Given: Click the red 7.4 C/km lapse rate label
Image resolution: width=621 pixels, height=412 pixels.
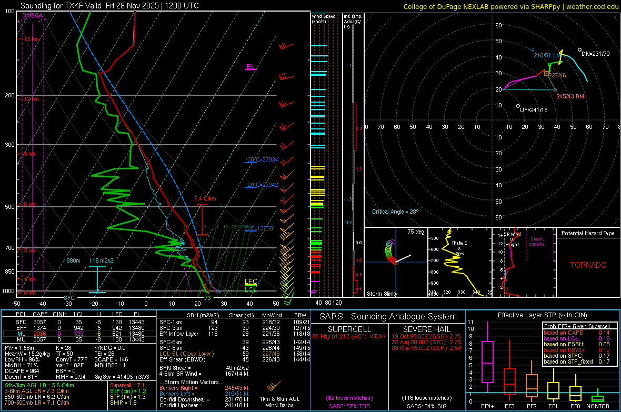Looking at the screenshot, I should (205, 198).
